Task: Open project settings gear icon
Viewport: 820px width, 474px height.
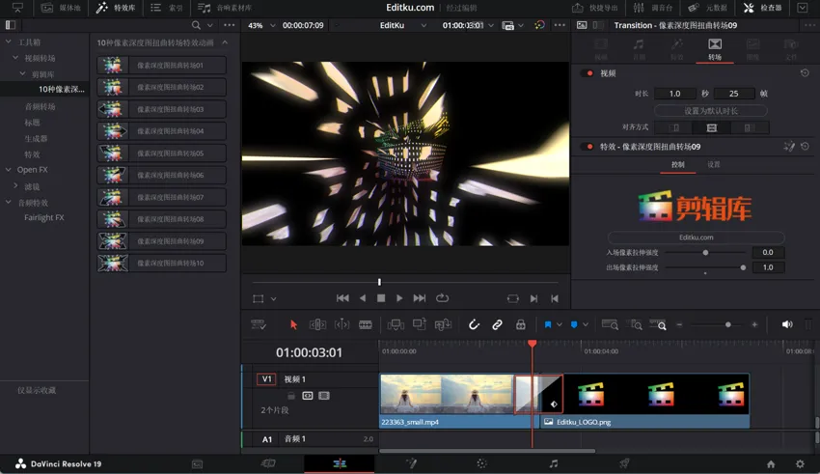Action: click(800, 464)
